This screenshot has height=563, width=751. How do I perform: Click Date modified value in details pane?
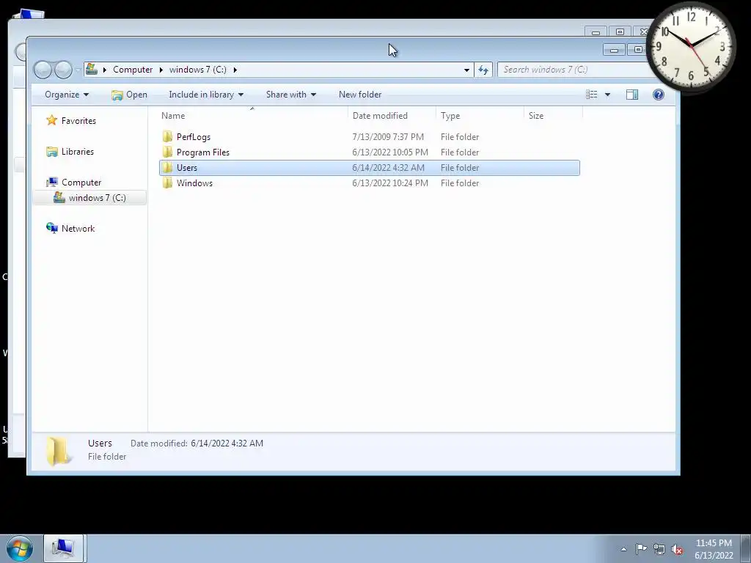click(227, 444)
